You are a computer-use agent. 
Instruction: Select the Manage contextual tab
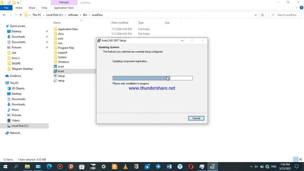click(64, 2)
